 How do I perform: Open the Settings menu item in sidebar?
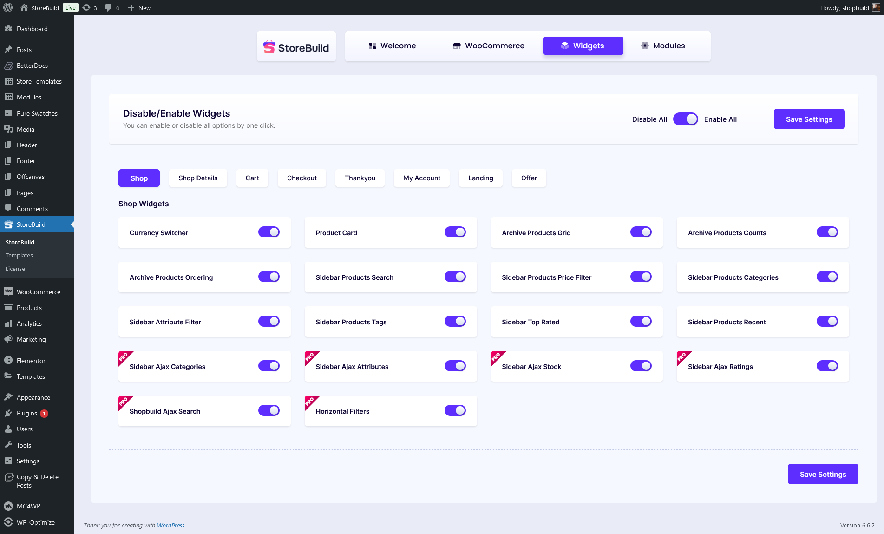[x=37, y=461]
